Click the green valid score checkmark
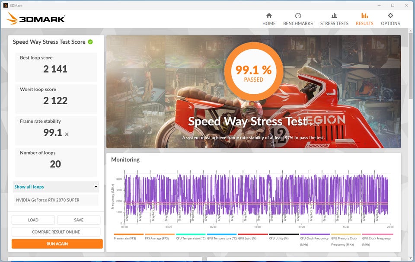Viewport: 415px width, 262px height. (x=90, y=42)
